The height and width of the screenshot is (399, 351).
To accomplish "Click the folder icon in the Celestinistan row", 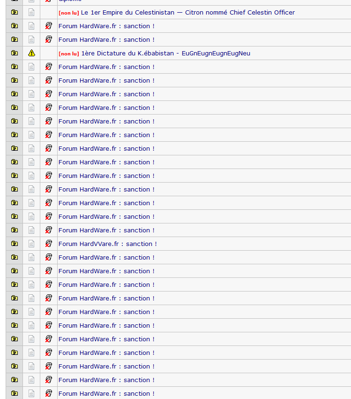I will [x=15, y=12].
